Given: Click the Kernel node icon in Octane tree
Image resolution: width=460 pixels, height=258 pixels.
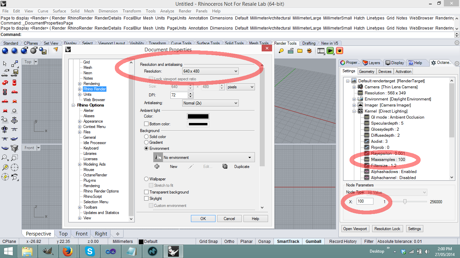Looking at the screenshot, I should (360, 111).
